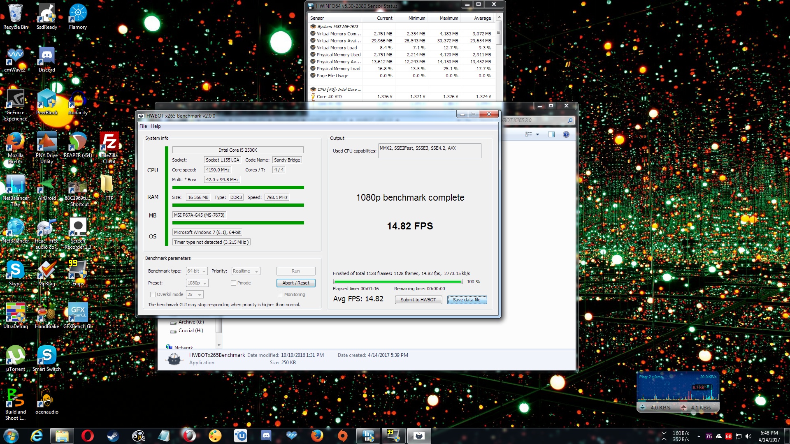This screenshot has width=790, height=444.
Task: Open GeForce Experience desktop shortcut
Action: coord(16,105)
